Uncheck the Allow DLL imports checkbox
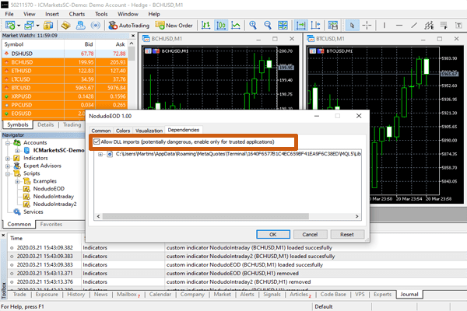The image size is (467, 311). (97, 142)
